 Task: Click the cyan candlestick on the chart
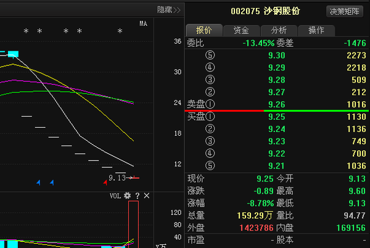pyautogui.click(x=13, y=54)
